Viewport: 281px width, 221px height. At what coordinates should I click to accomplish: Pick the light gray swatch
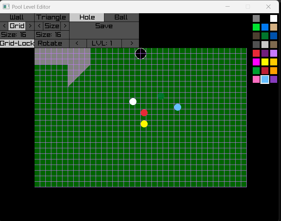pos(265,45)
